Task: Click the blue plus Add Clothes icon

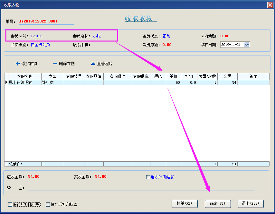Action: 18,64
